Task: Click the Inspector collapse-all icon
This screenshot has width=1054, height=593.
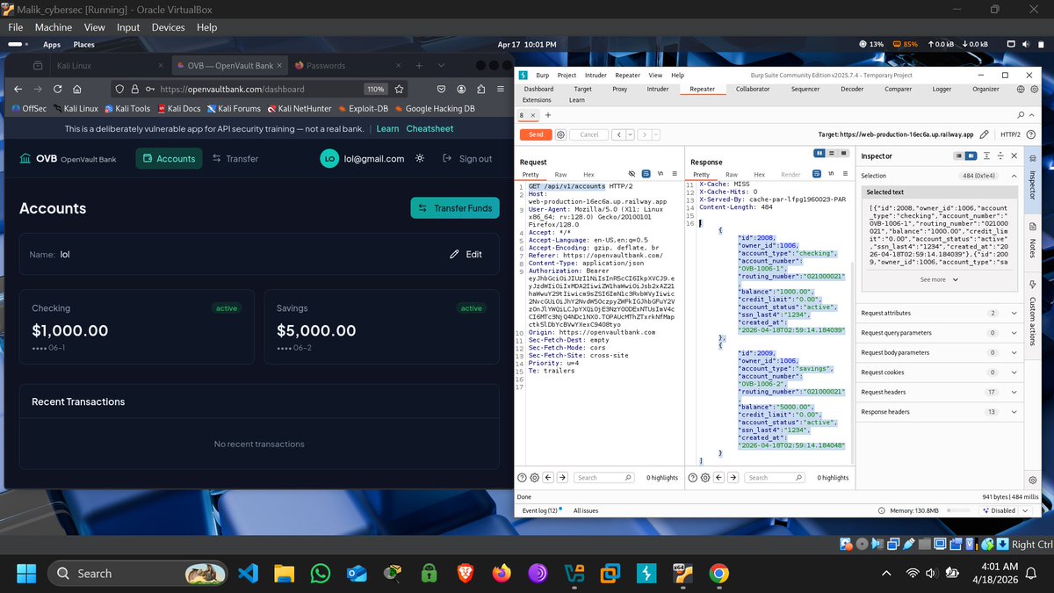Action: point(1000,155)
